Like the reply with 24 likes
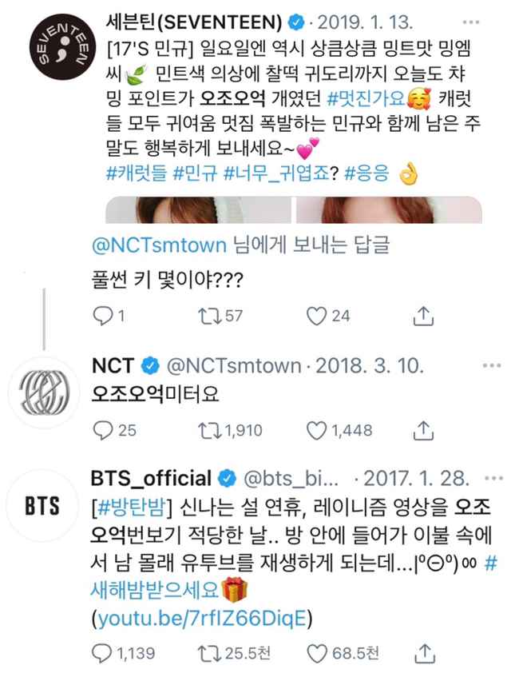 (318, 317)
